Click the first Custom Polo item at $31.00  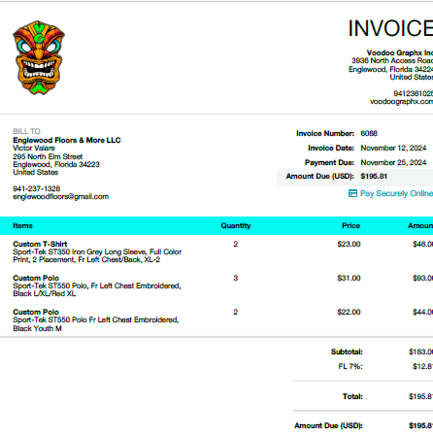[36, 278]
